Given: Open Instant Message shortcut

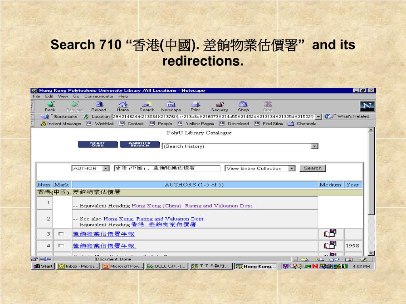Looking at the screenshot, I should [x=61, y=123].
